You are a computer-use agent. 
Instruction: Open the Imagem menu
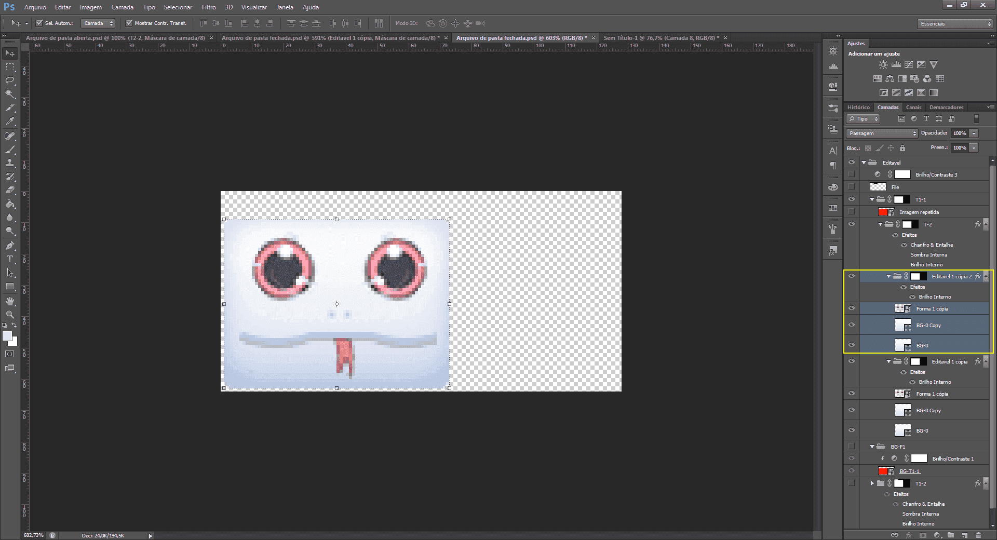90,7
